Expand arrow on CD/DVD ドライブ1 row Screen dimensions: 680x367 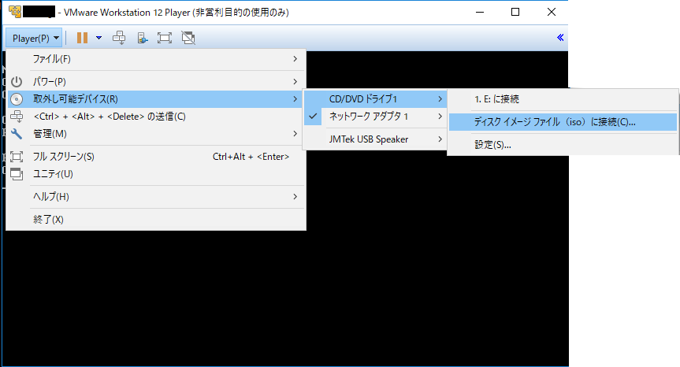click(440, 98)
